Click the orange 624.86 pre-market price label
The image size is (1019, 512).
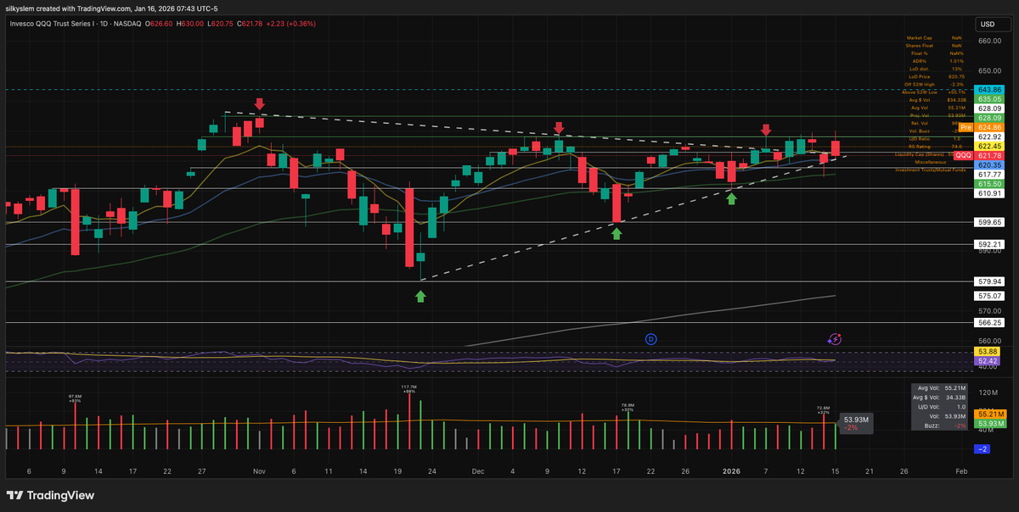[991, 126]
